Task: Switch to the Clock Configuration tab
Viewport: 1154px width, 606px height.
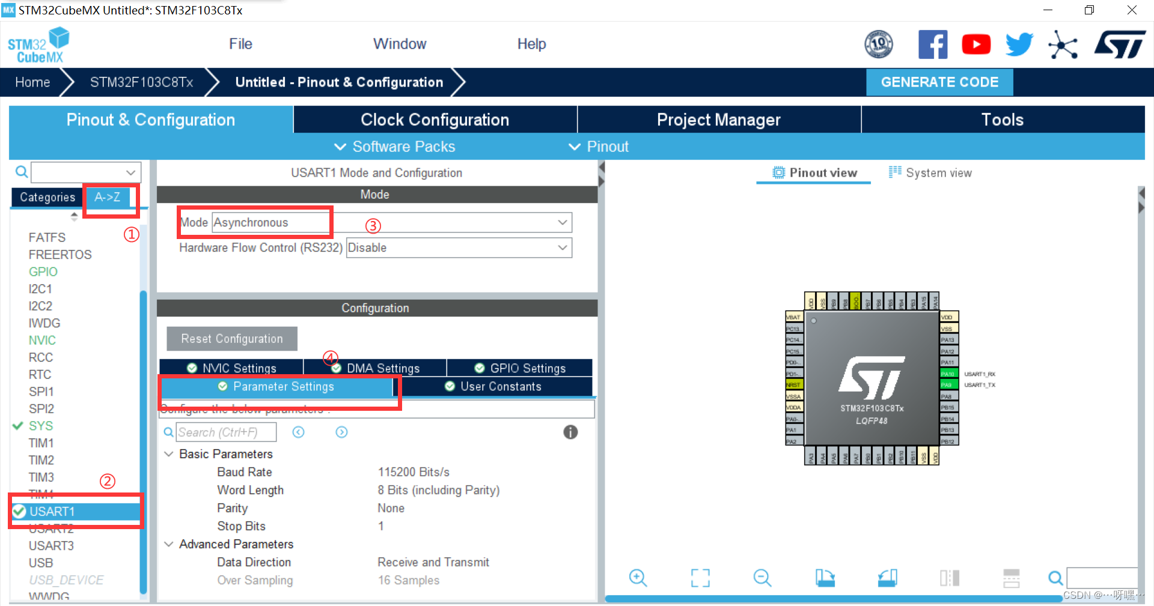Action: [435, 120]
